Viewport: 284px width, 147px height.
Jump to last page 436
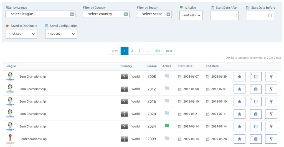158,51
